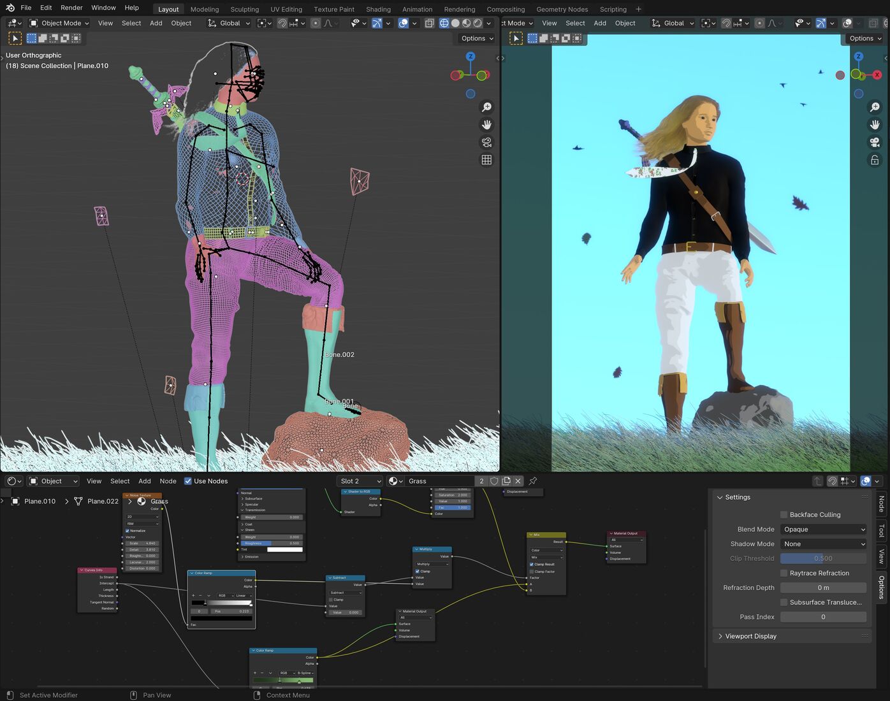
Task: Open the Node sidebar tab in node editor
Action: coord(882,504)
